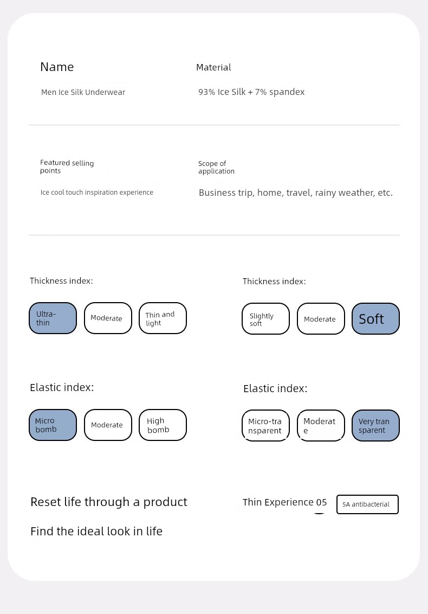
Task: Select Moderate under left Thickness index
Action: click(x=108, y=318)
